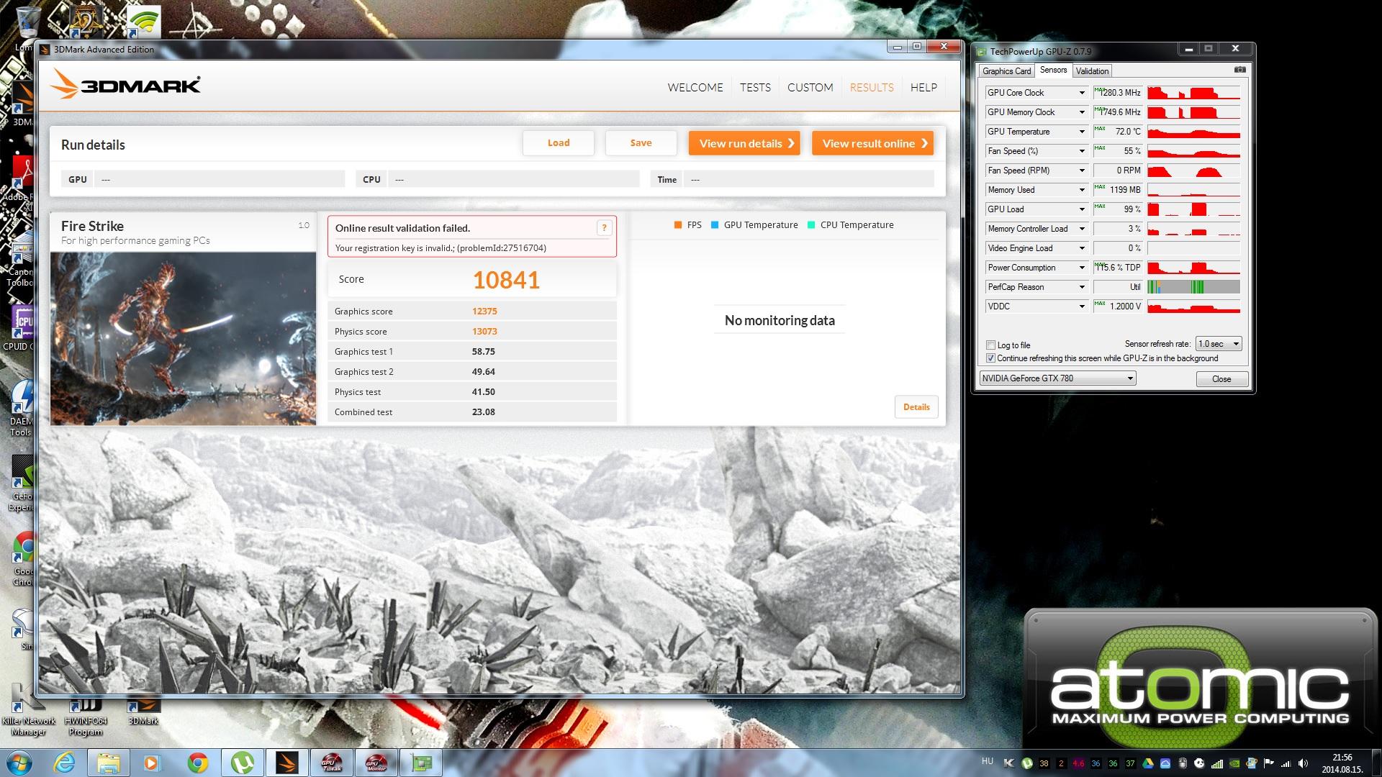
Task: Open the Memory Used sensor dropdown
Action: pos(1081,190)
